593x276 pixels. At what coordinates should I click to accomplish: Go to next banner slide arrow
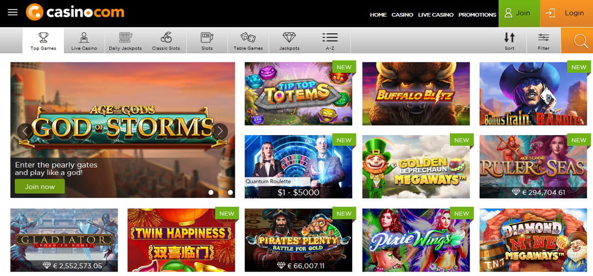click(220, 131)
